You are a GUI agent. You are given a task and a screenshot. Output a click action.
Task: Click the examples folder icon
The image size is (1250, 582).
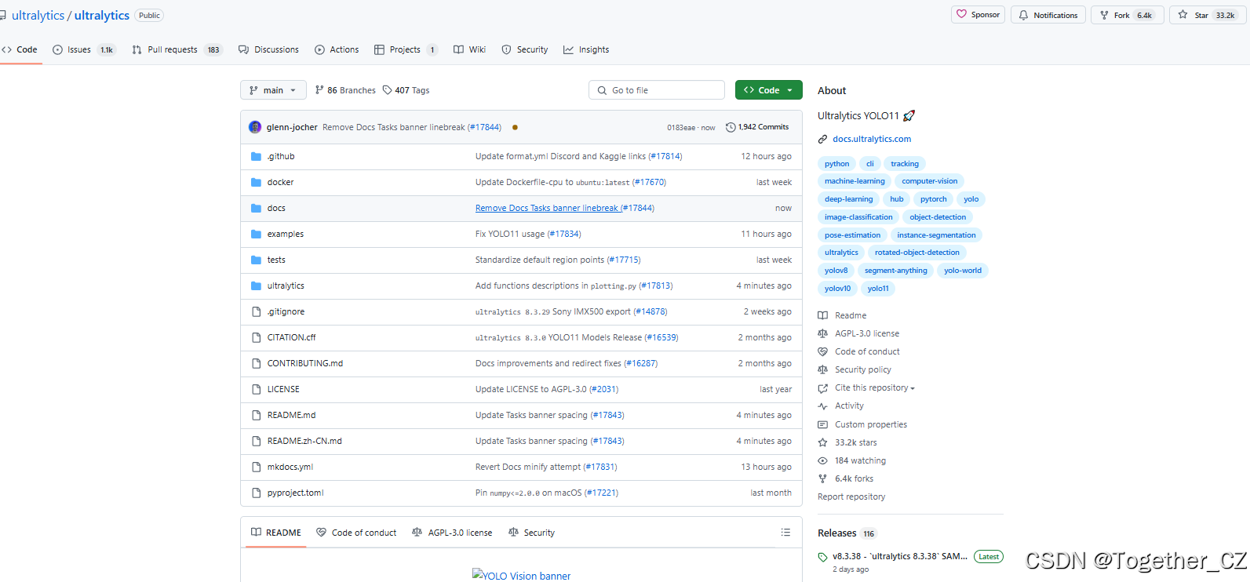(x=256, y=235)
